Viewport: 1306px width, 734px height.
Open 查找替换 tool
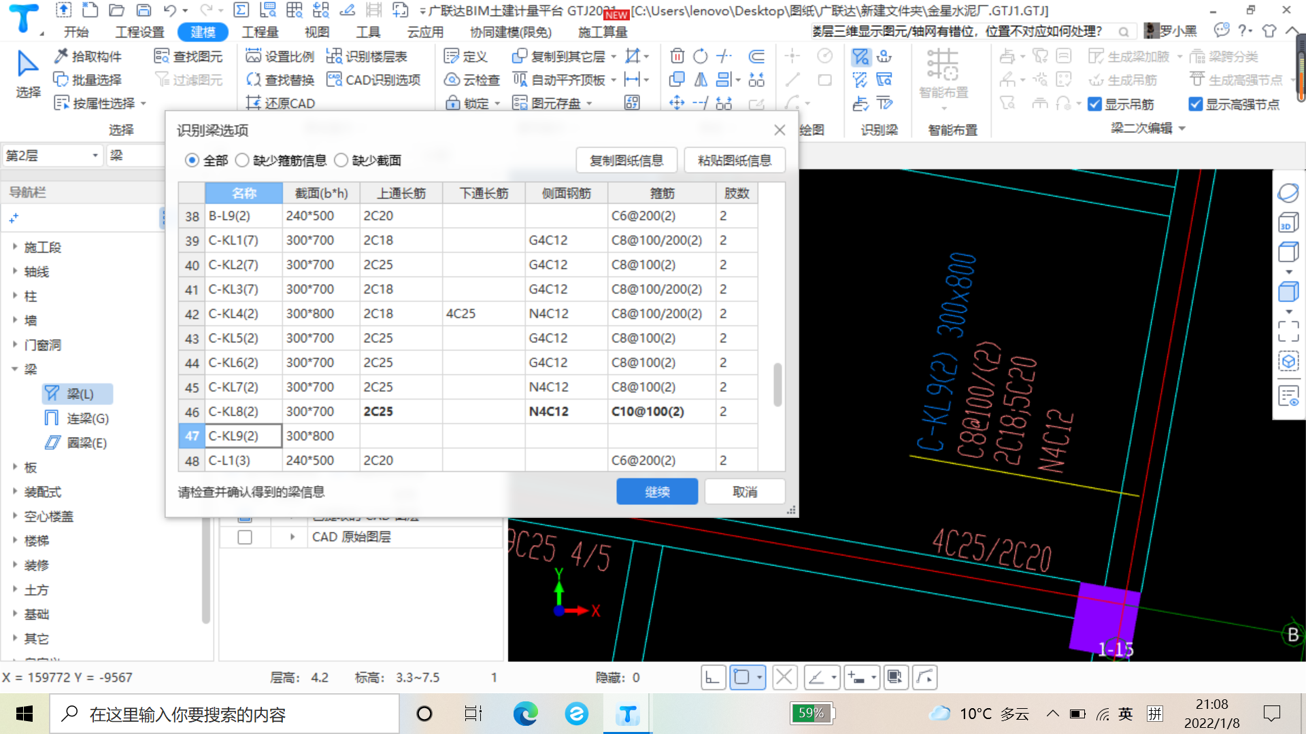click(x=280, y=80)
